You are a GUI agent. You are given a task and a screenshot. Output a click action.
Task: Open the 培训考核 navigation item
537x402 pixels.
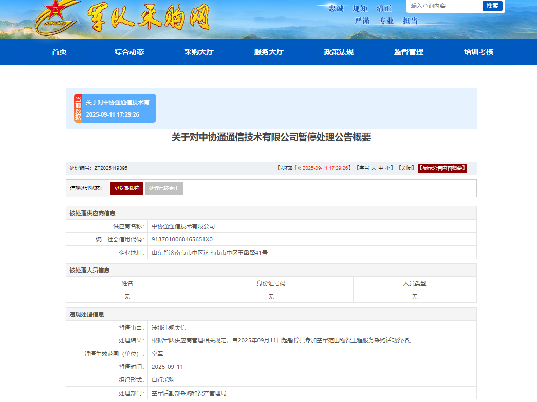[x=478, y=52]
